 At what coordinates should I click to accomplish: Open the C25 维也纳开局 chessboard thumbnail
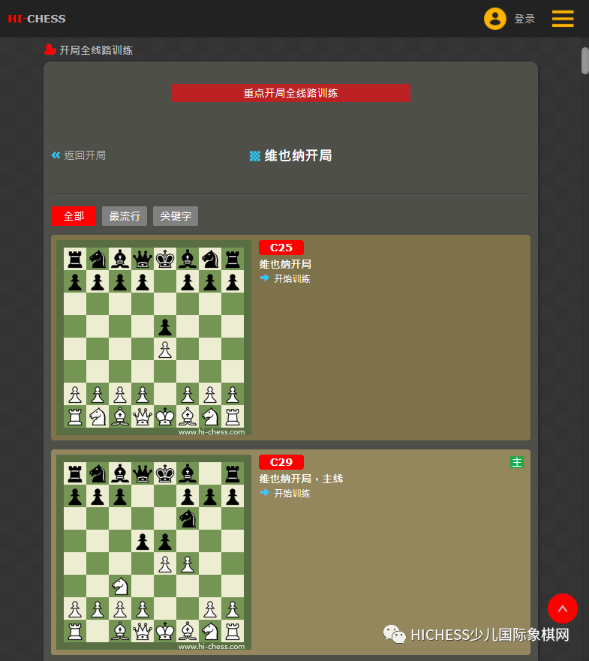tap(154, 337)
